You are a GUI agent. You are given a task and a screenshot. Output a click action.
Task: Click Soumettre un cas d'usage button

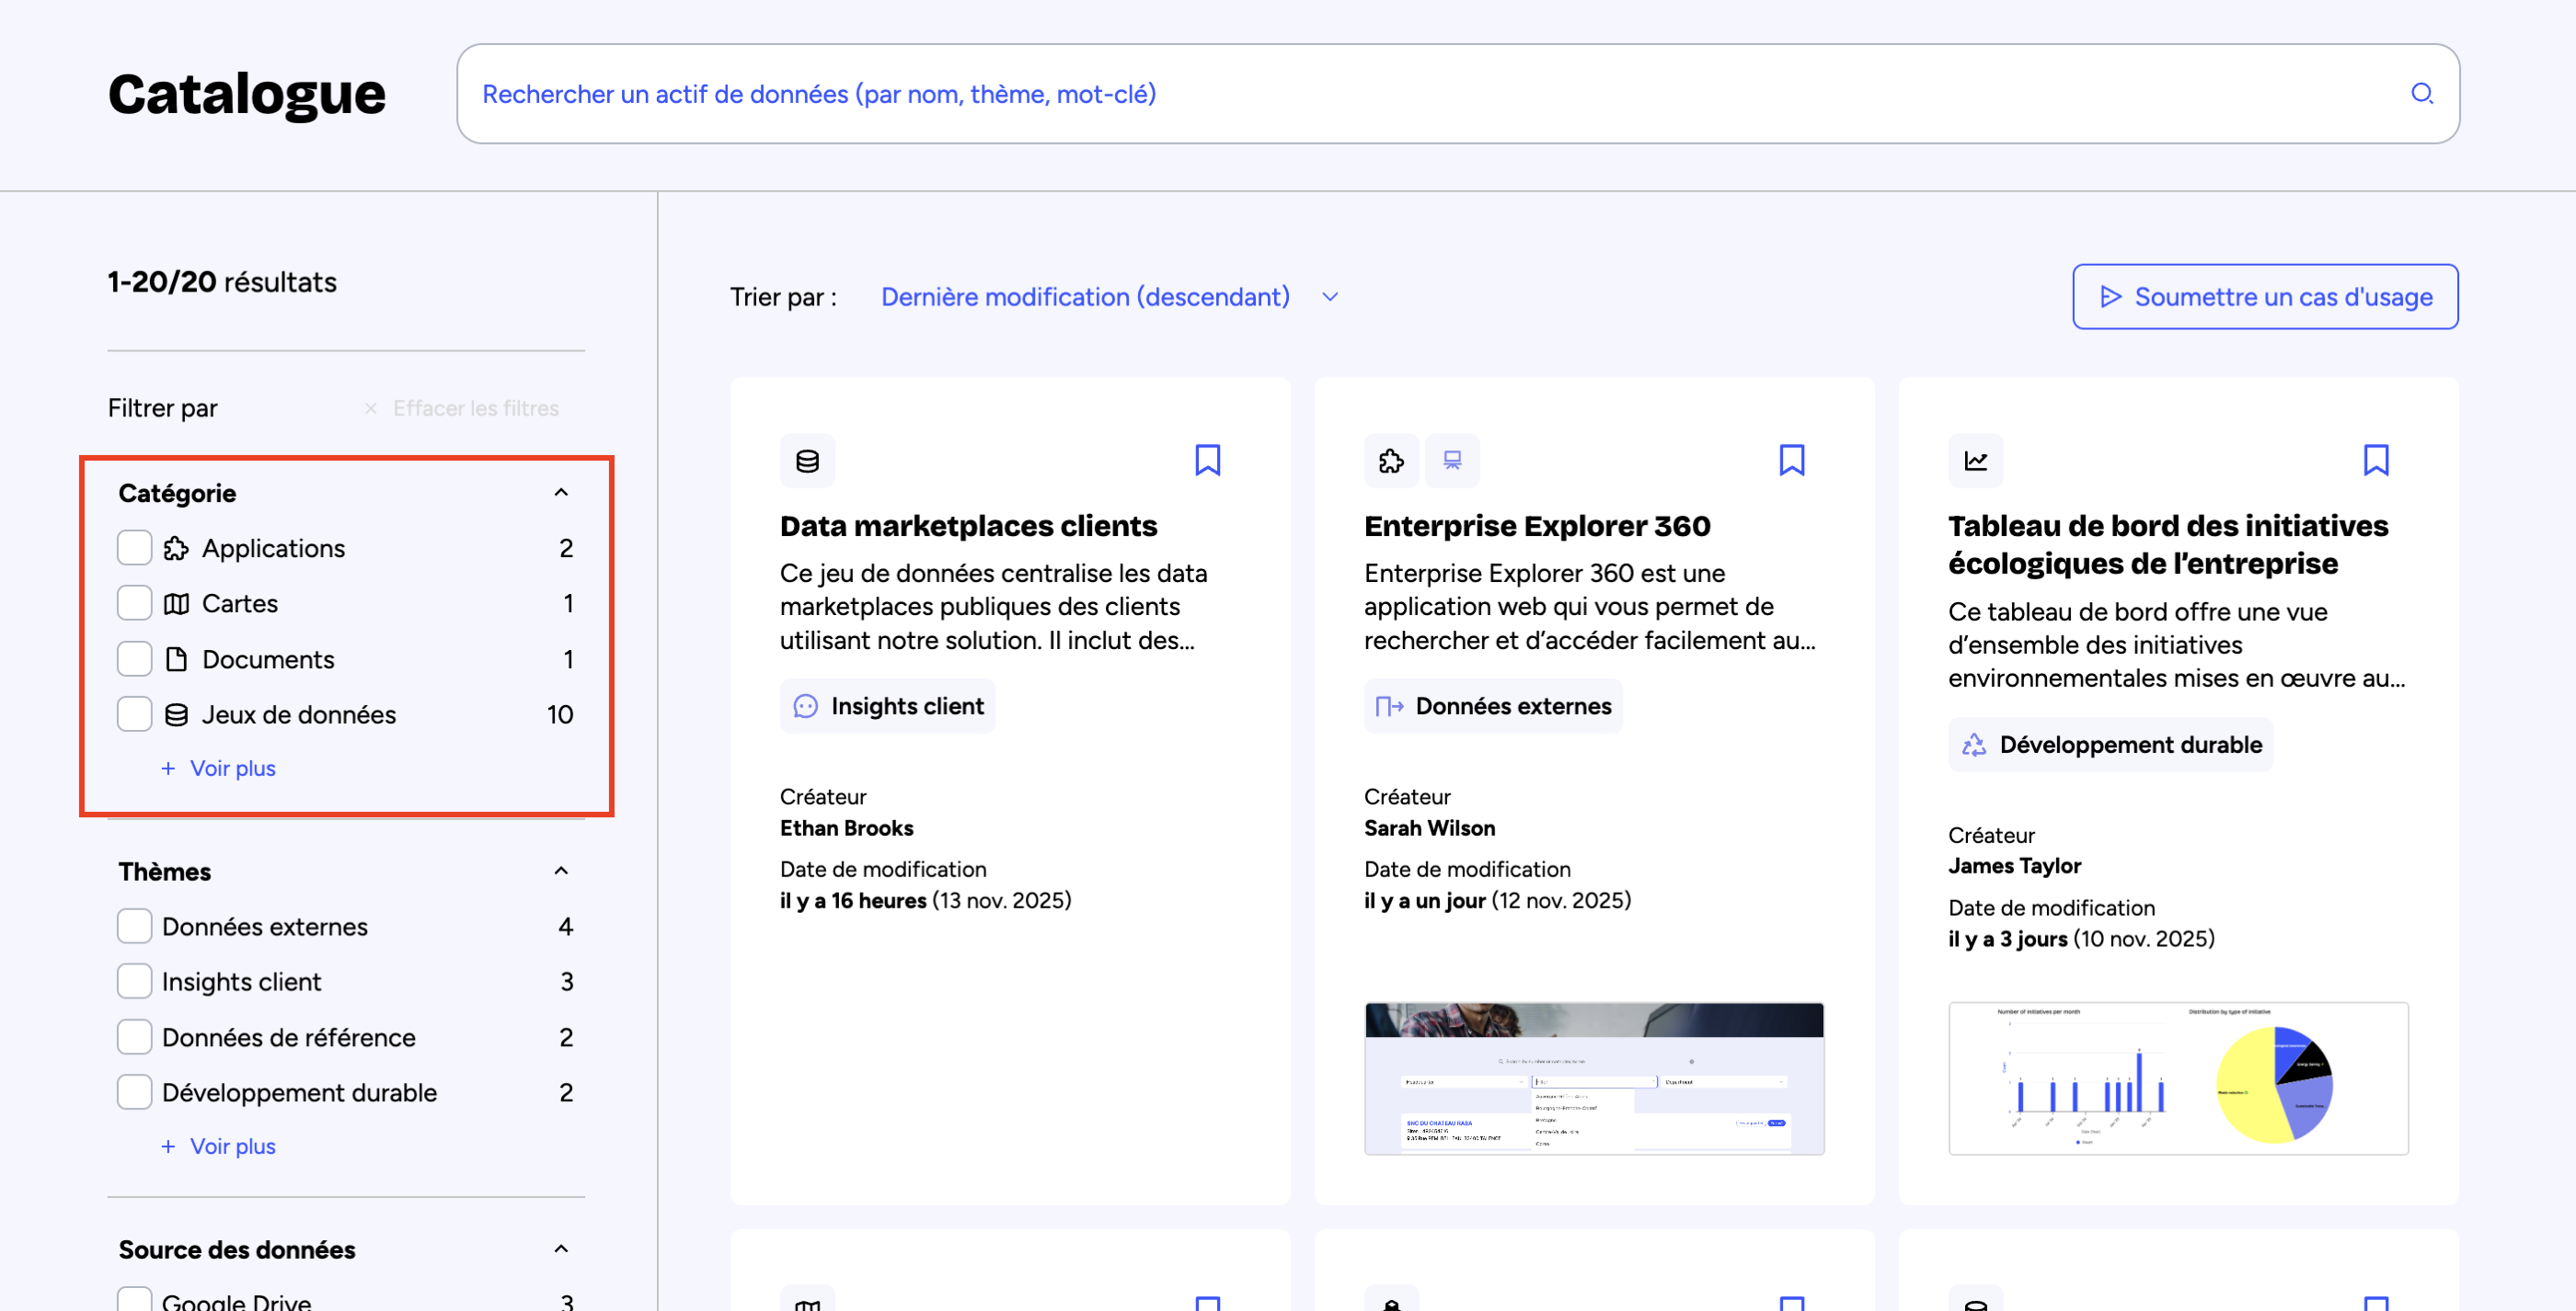point(2264,297)
